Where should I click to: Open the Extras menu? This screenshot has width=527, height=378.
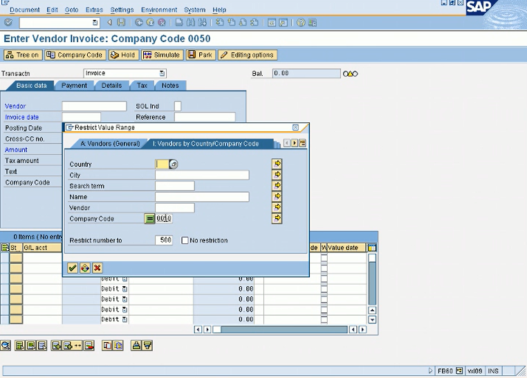[94, 10]
